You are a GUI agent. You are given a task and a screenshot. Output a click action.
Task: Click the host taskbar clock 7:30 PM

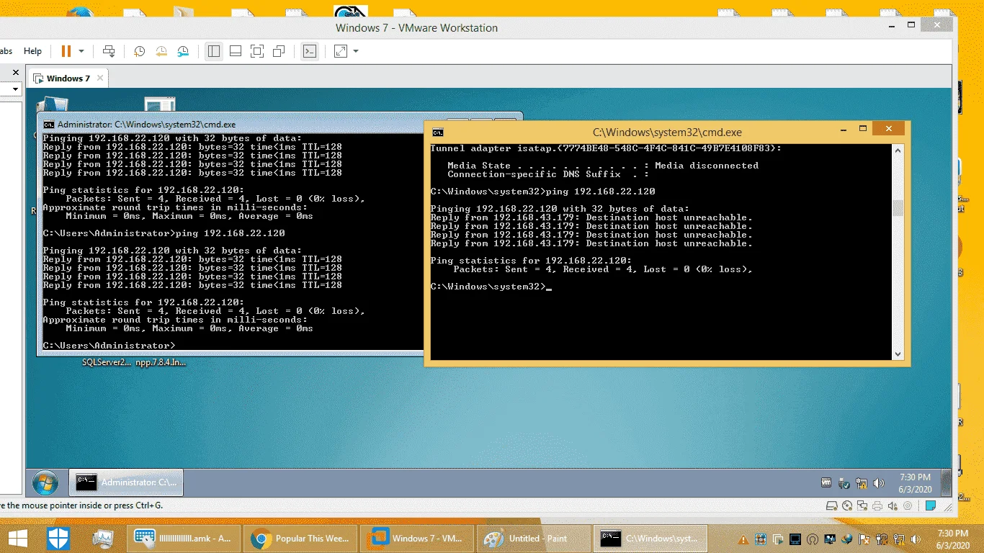point(953,539)
